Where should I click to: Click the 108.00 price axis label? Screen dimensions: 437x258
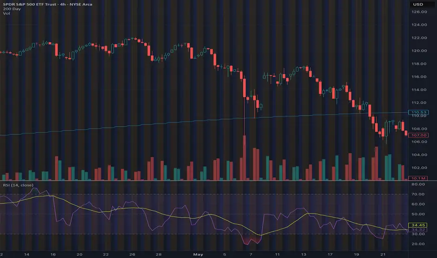pos(419,129)
